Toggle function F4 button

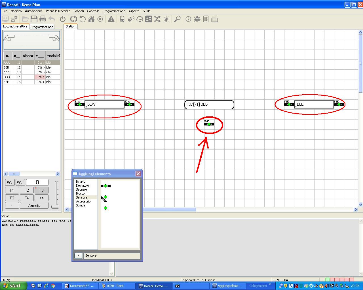pos(27,198)
